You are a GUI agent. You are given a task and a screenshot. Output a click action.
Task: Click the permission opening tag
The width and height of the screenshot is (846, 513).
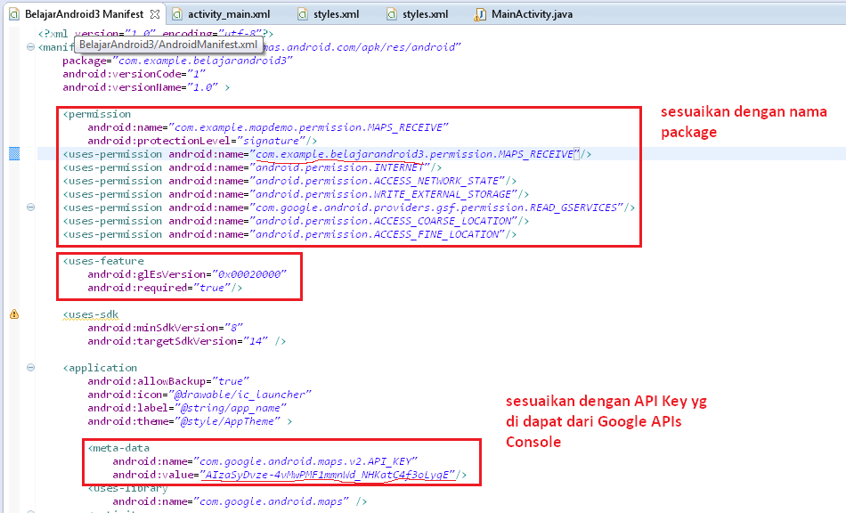(x=97, y=114)
